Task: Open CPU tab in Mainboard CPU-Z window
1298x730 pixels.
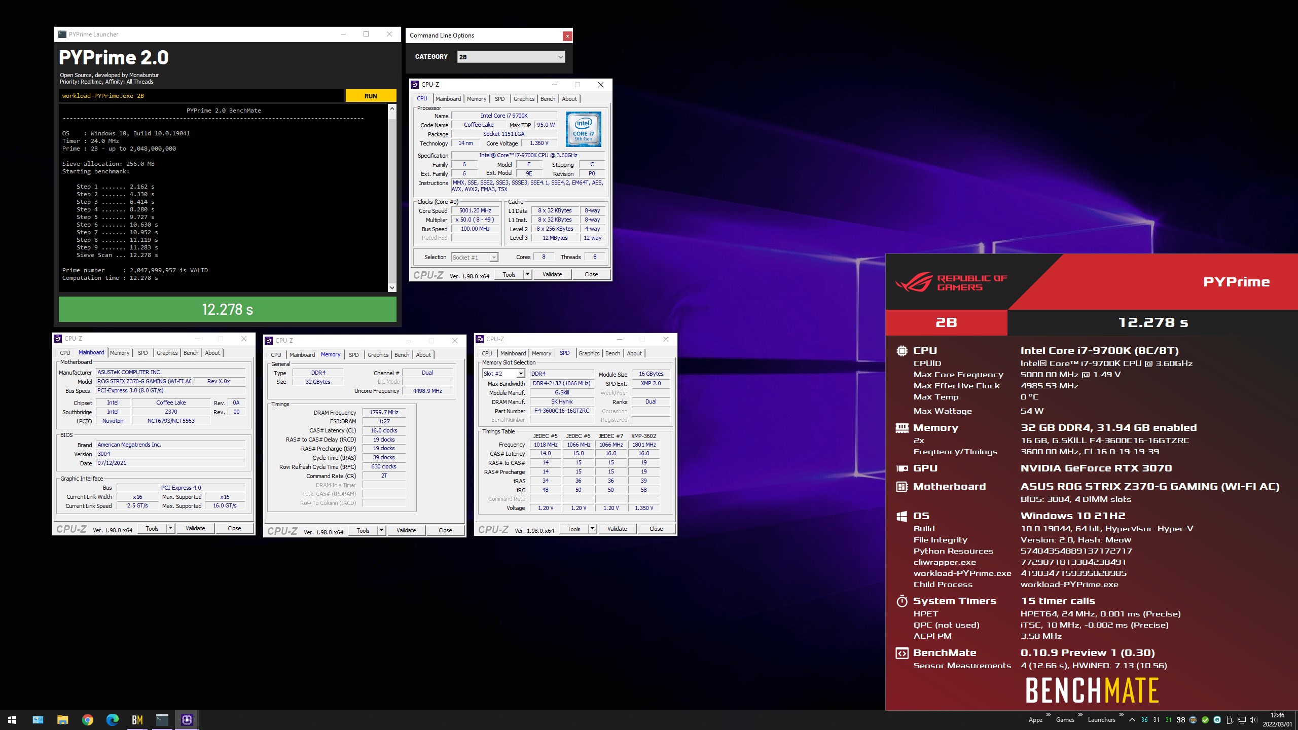Action: 65,353
